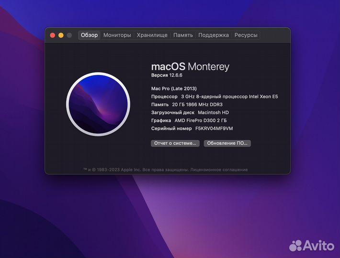
Task: Click the disabled gray zoom button
Action: click(x=69, y=35)
